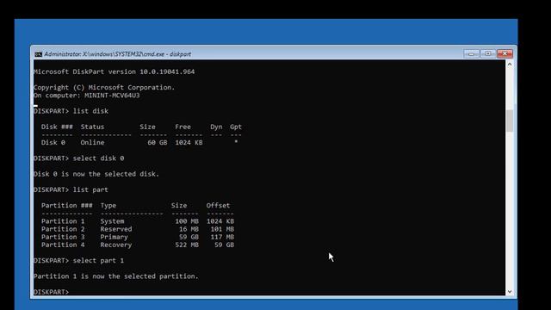Click the 'select disk 0' command line

pyautogui.click(x=79, y=158)
